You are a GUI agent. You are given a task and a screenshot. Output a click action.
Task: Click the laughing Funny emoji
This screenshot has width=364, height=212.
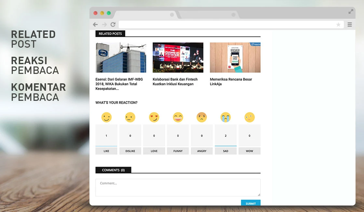[178, 117]
